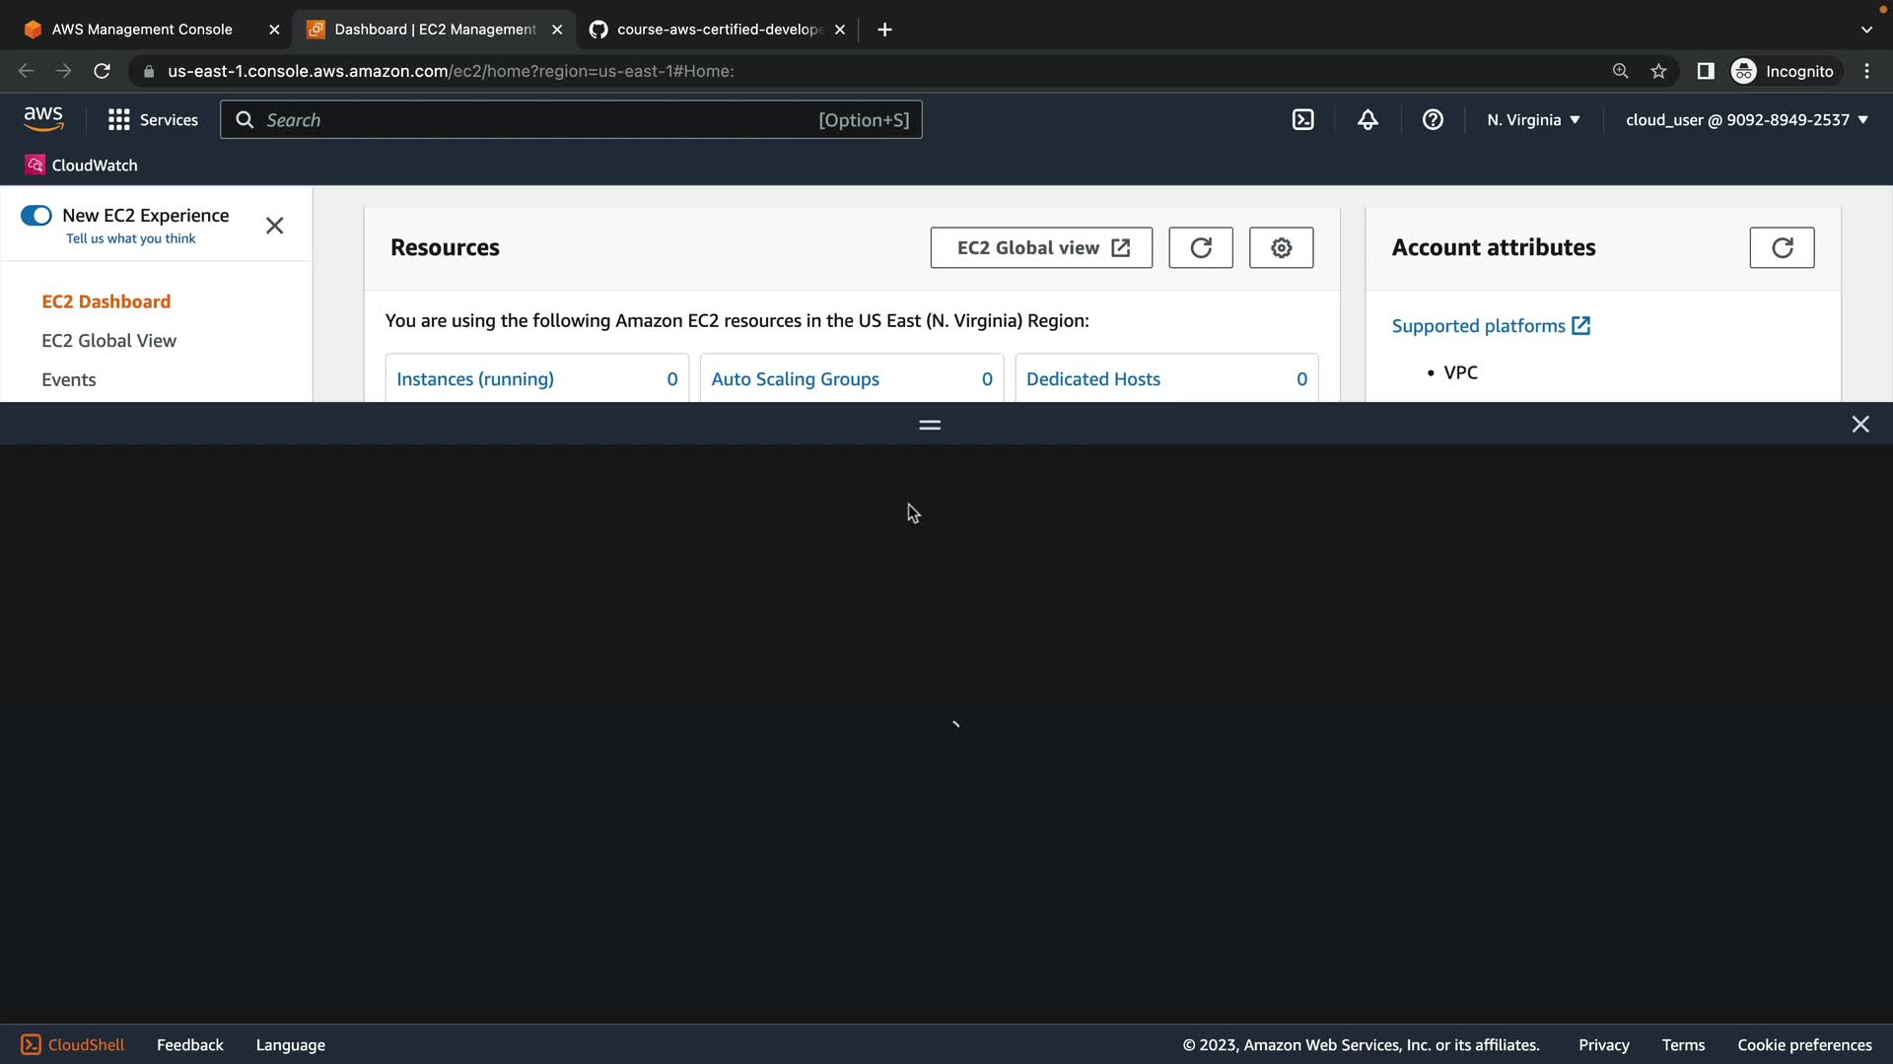Screen dimensions: 1893x1064
Task: Switch to the AWS Management Console tab
Action: [x=142, y=30]
